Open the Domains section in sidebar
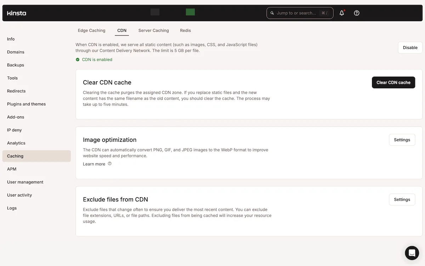The height and width of the screenshot is (266, 425). (x=16, y=52)
